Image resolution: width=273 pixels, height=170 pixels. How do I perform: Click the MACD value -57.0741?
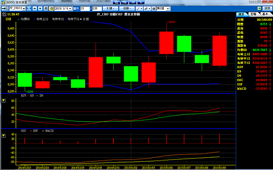click(261, 89)
